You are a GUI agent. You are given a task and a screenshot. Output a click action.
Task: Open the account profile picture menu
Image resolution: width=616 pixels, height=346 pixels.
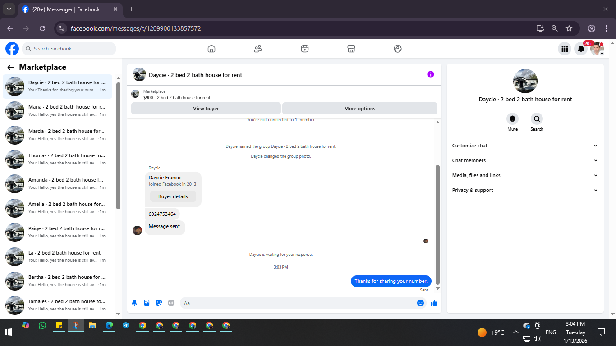click(x=598, y=49)
